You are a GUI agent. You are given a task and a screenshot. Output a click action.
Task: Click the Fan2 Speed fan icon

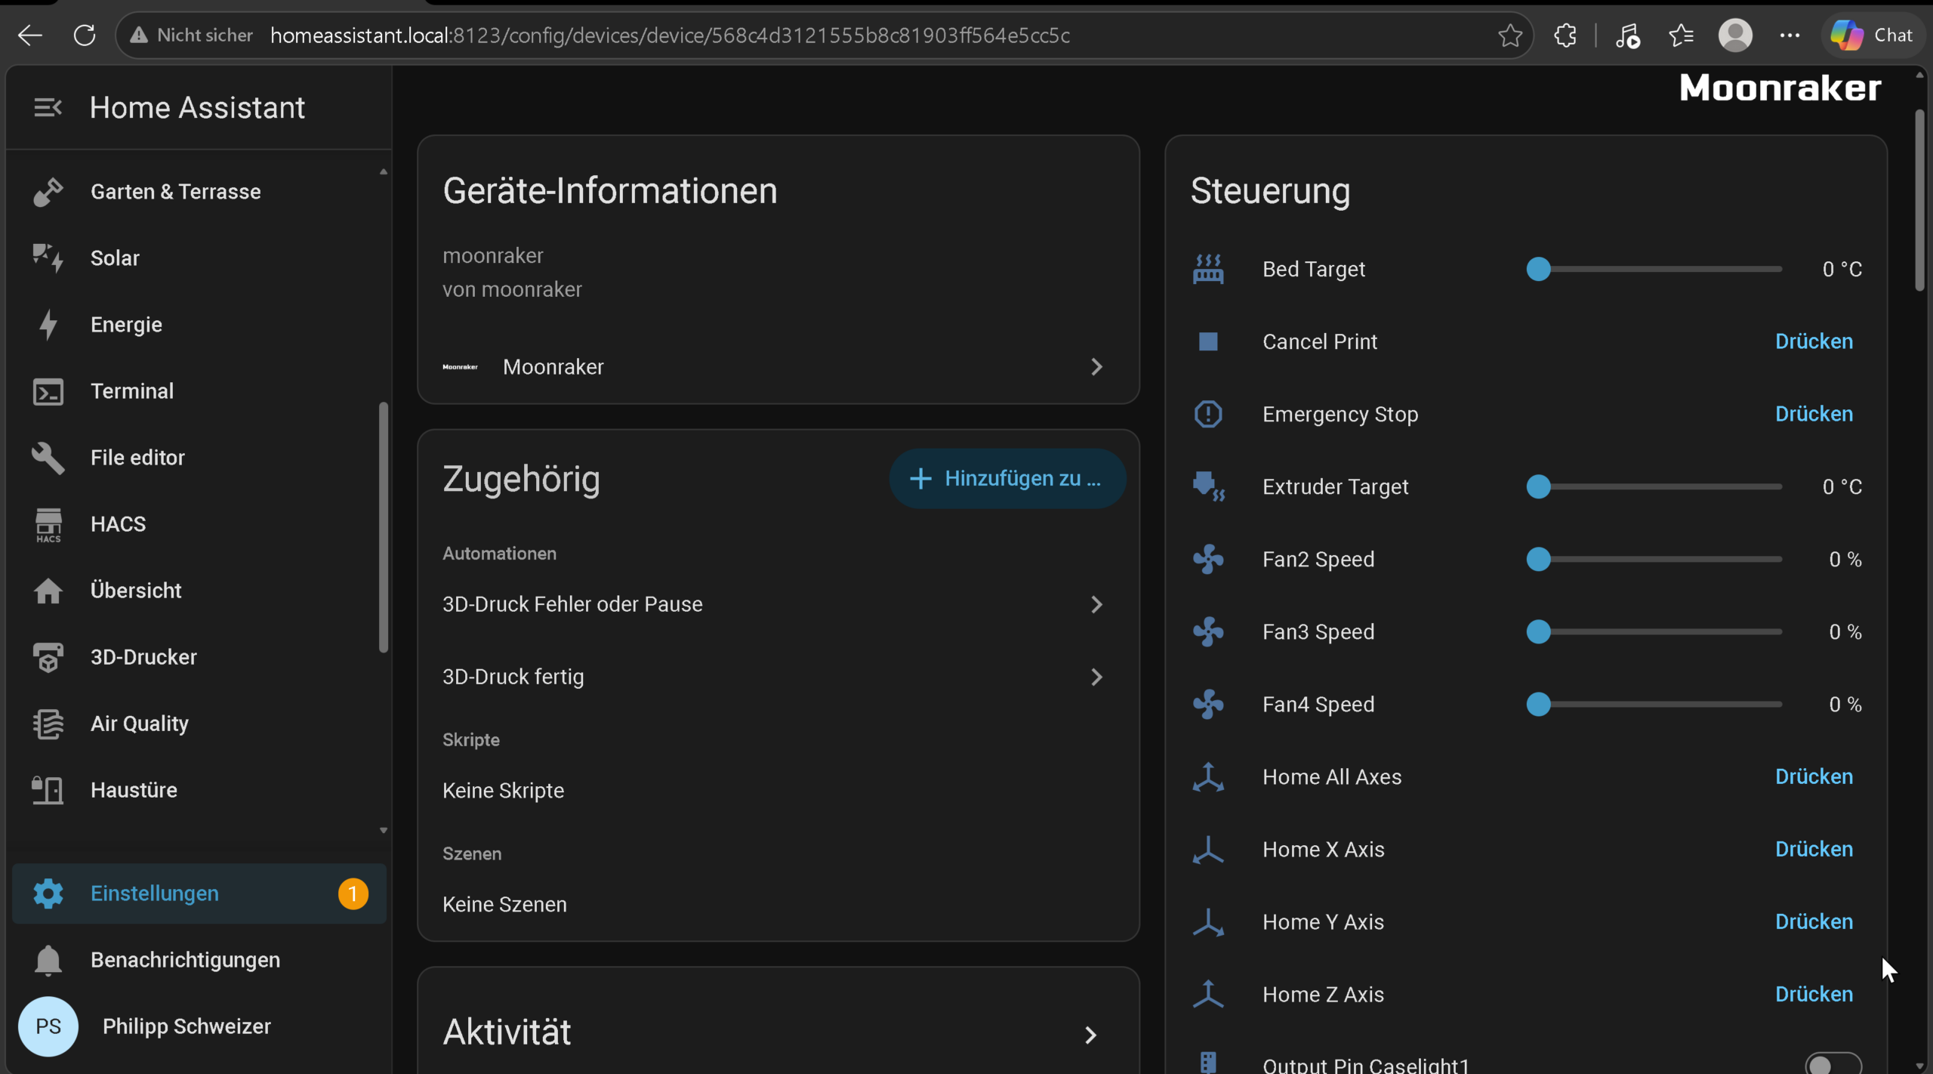tap(1208, 559)
